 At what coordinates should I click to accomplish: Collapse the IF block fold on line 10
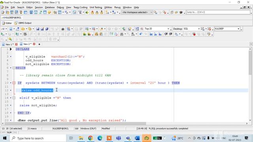coord(14,83)
